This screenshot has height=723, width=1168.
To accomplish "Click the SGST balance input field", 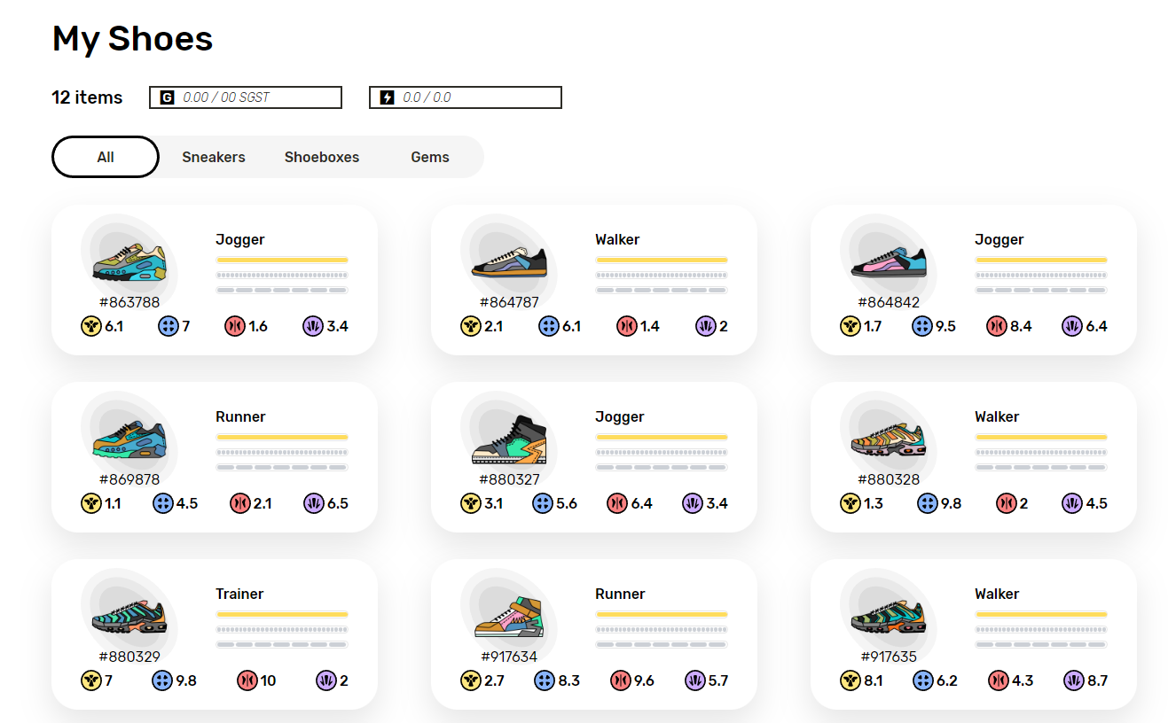I will click(x=246, y=97).
